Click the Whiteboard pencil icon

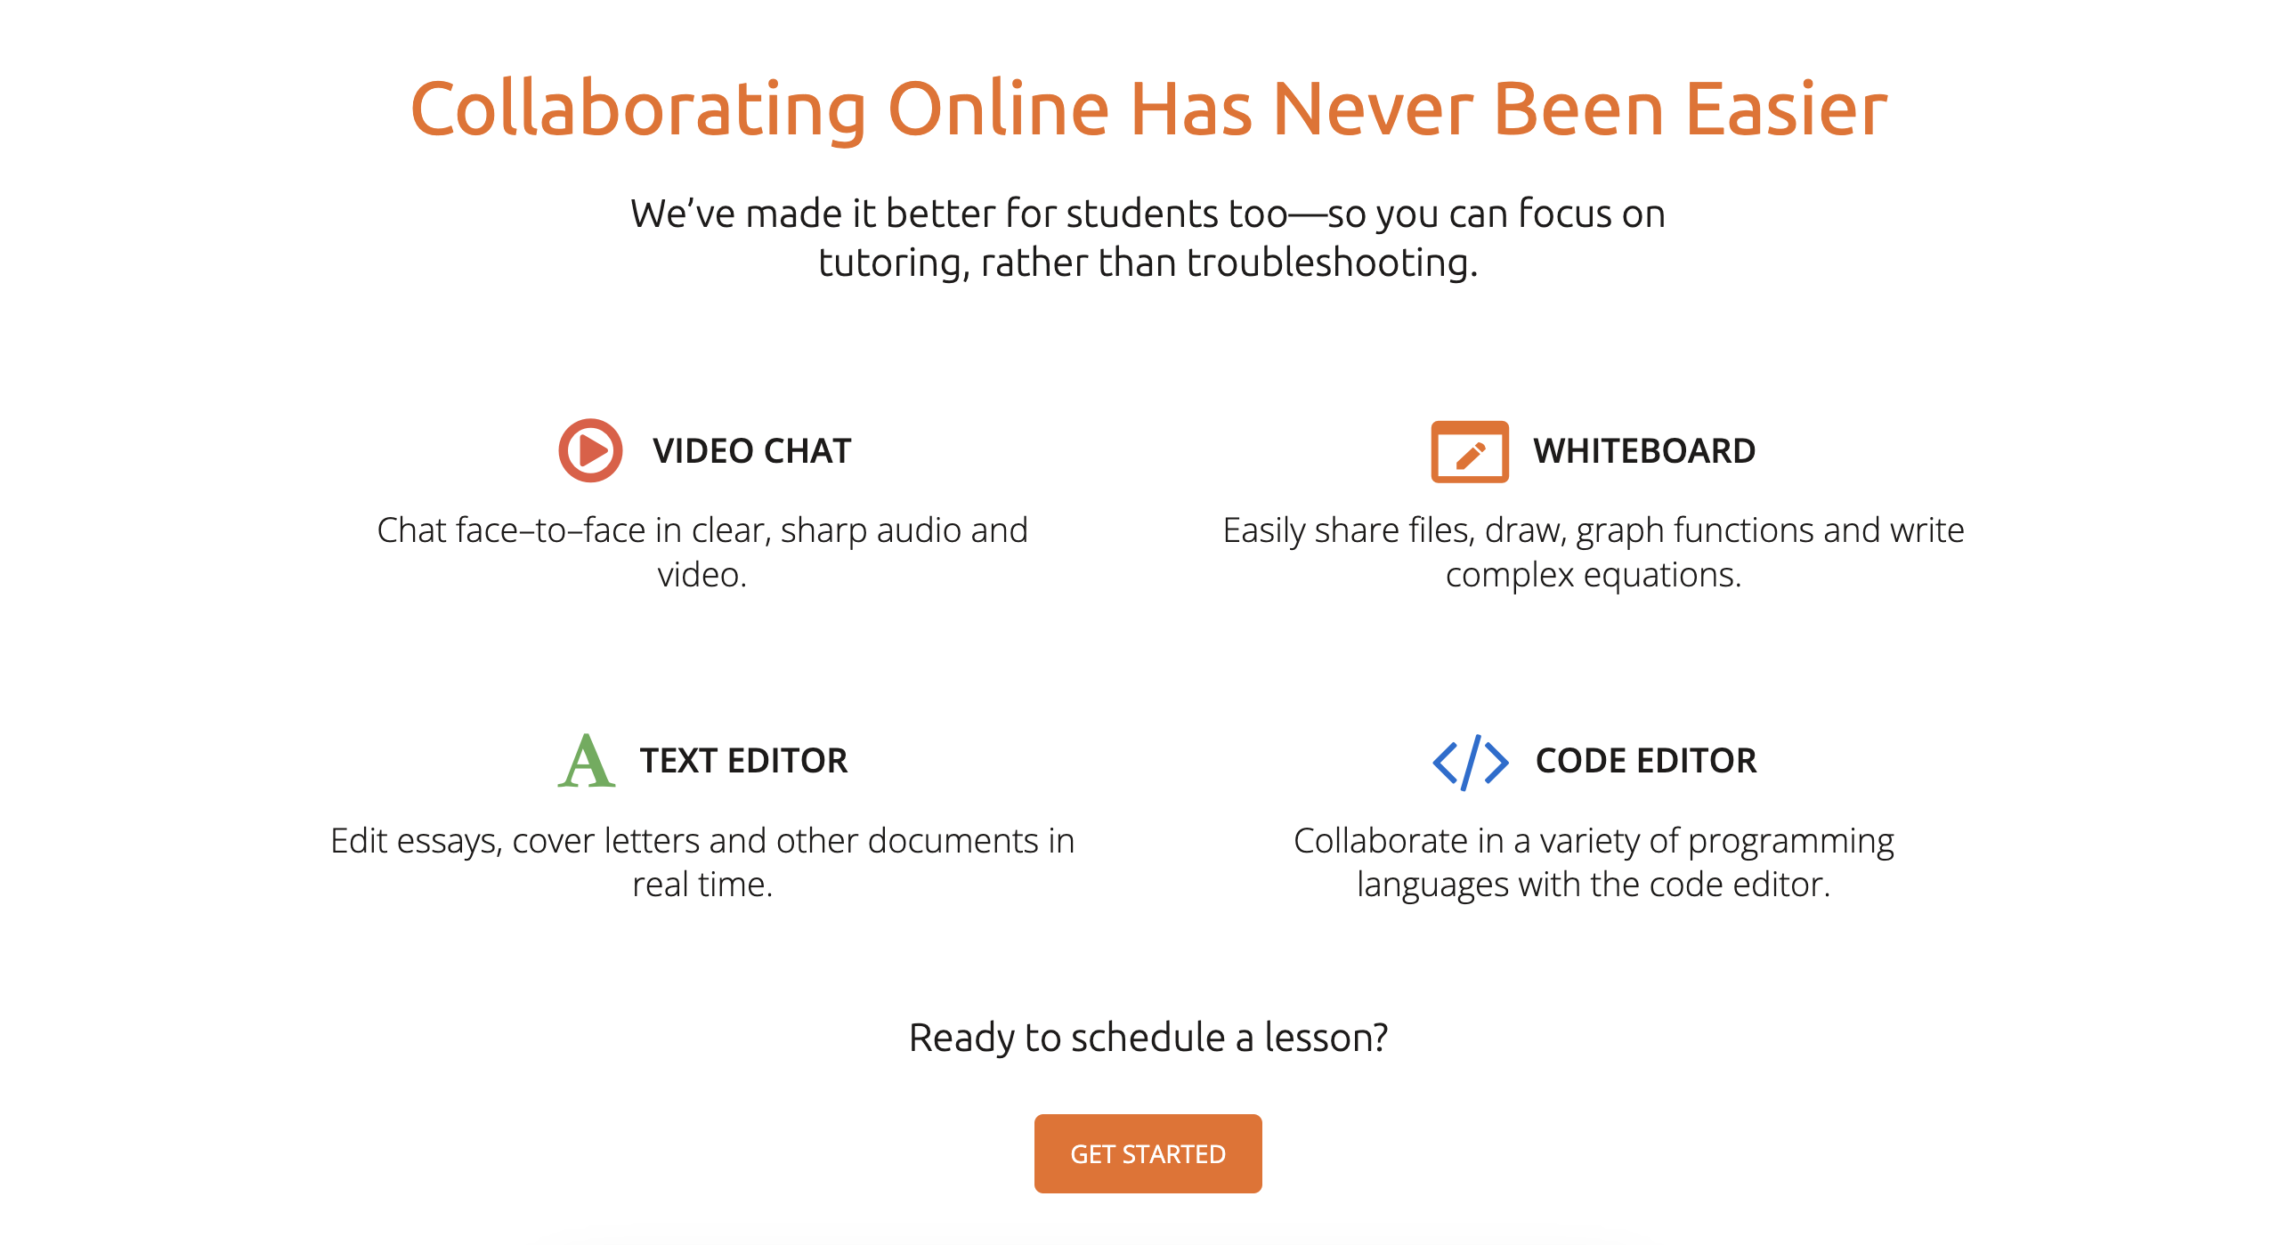point(1470,452)
